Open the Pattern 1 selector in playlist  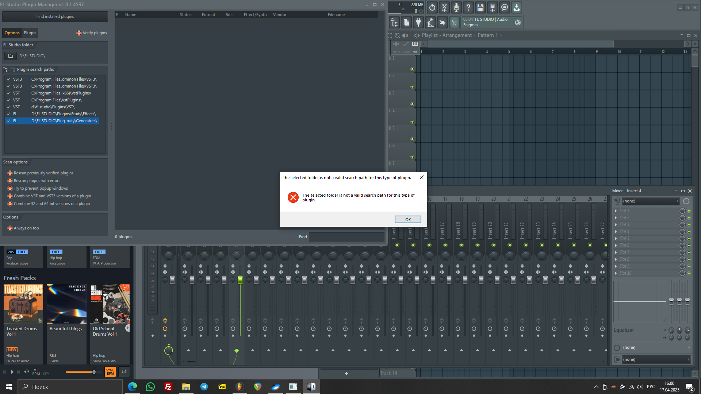point(488,35)
